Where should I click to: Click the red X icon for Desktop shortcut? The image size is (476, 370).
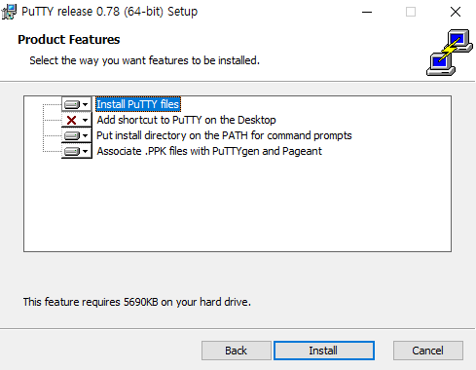tap(71, 120)
